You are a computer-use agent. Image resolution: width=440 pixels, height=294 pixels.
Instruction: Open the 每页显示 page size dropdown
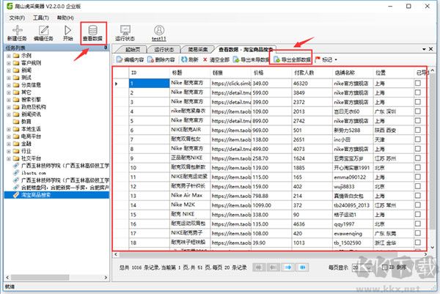click(368, 268)
